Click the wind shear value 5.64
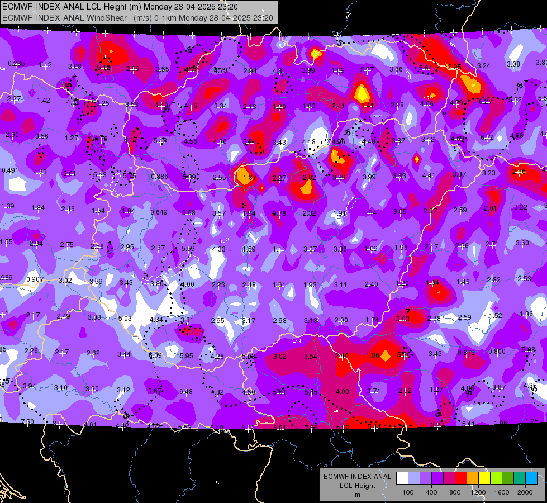 coord(426,68)
